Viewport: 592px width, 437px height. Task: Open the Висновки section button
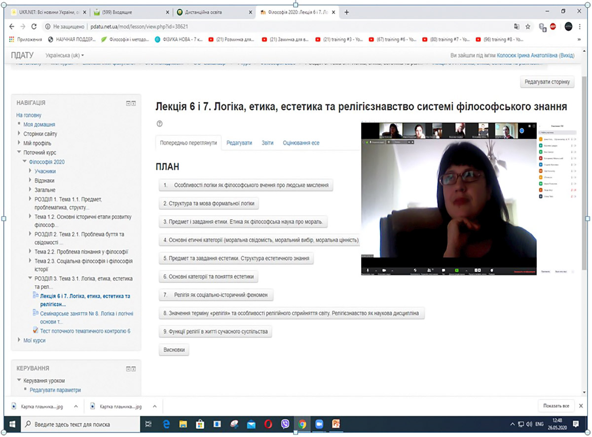[174, 350]
